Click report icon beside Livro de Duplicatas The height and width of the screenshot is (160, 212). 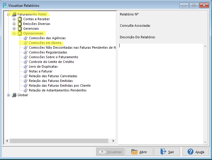point(26,66)
